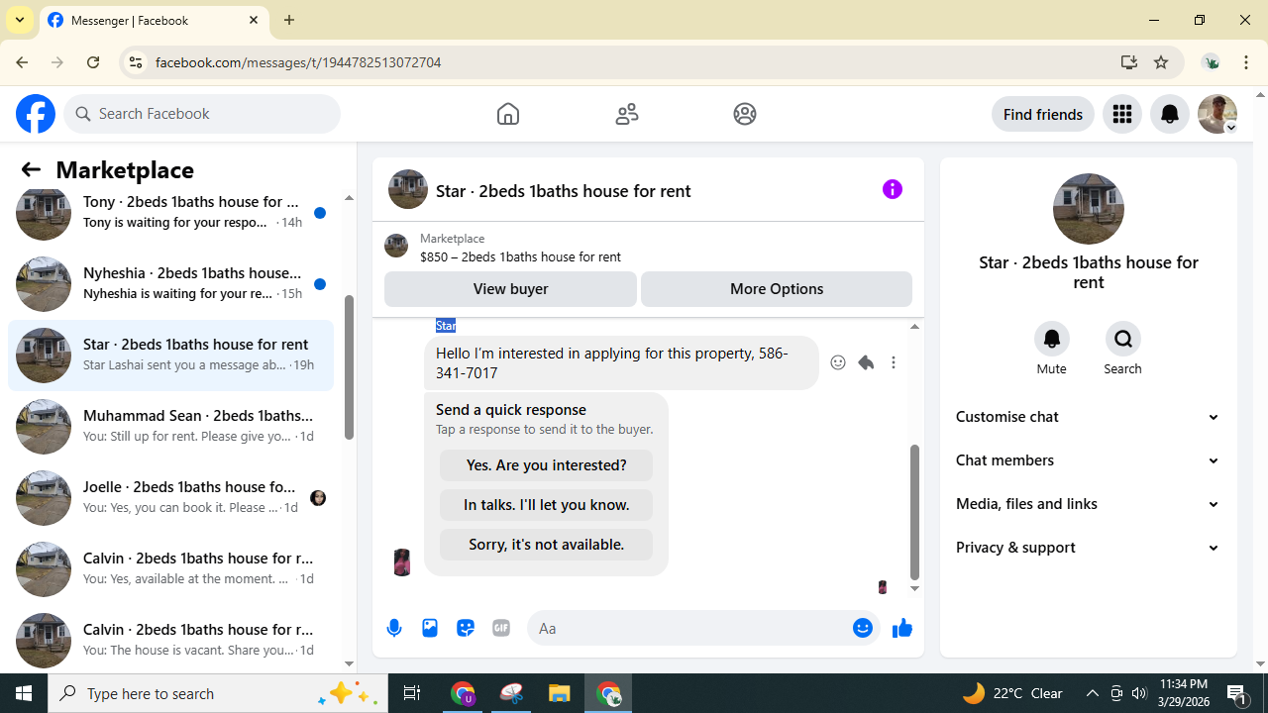Open the Windows Start menu
Screen dimensions: 1268x713
click(24, 693)
